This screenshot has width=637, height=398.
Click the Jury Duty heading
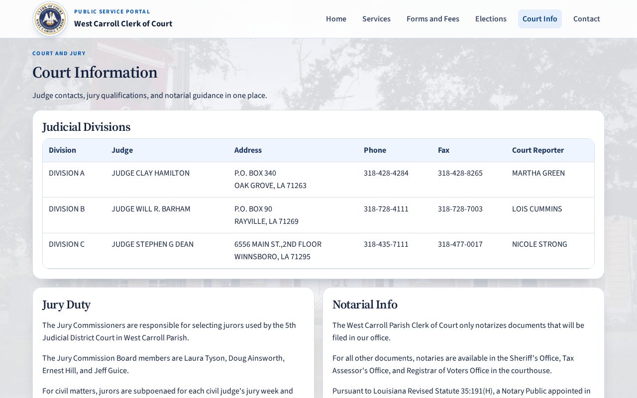tap(66, 305)
